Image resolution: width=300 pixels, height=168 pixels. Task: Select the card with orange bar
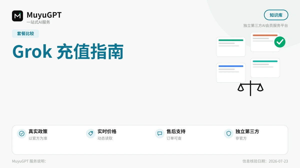(265, 42)
